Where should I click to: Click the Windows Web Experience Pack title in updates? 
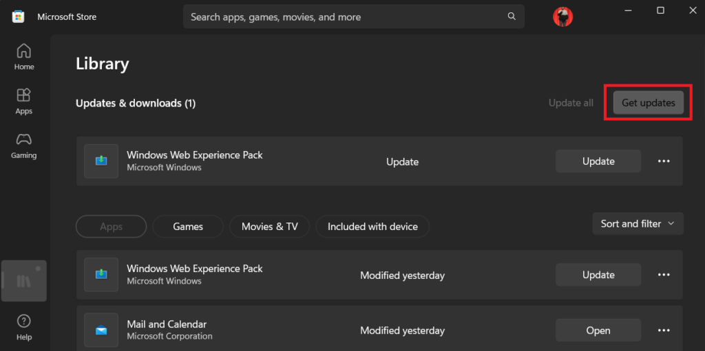click(x=195, y=155)
